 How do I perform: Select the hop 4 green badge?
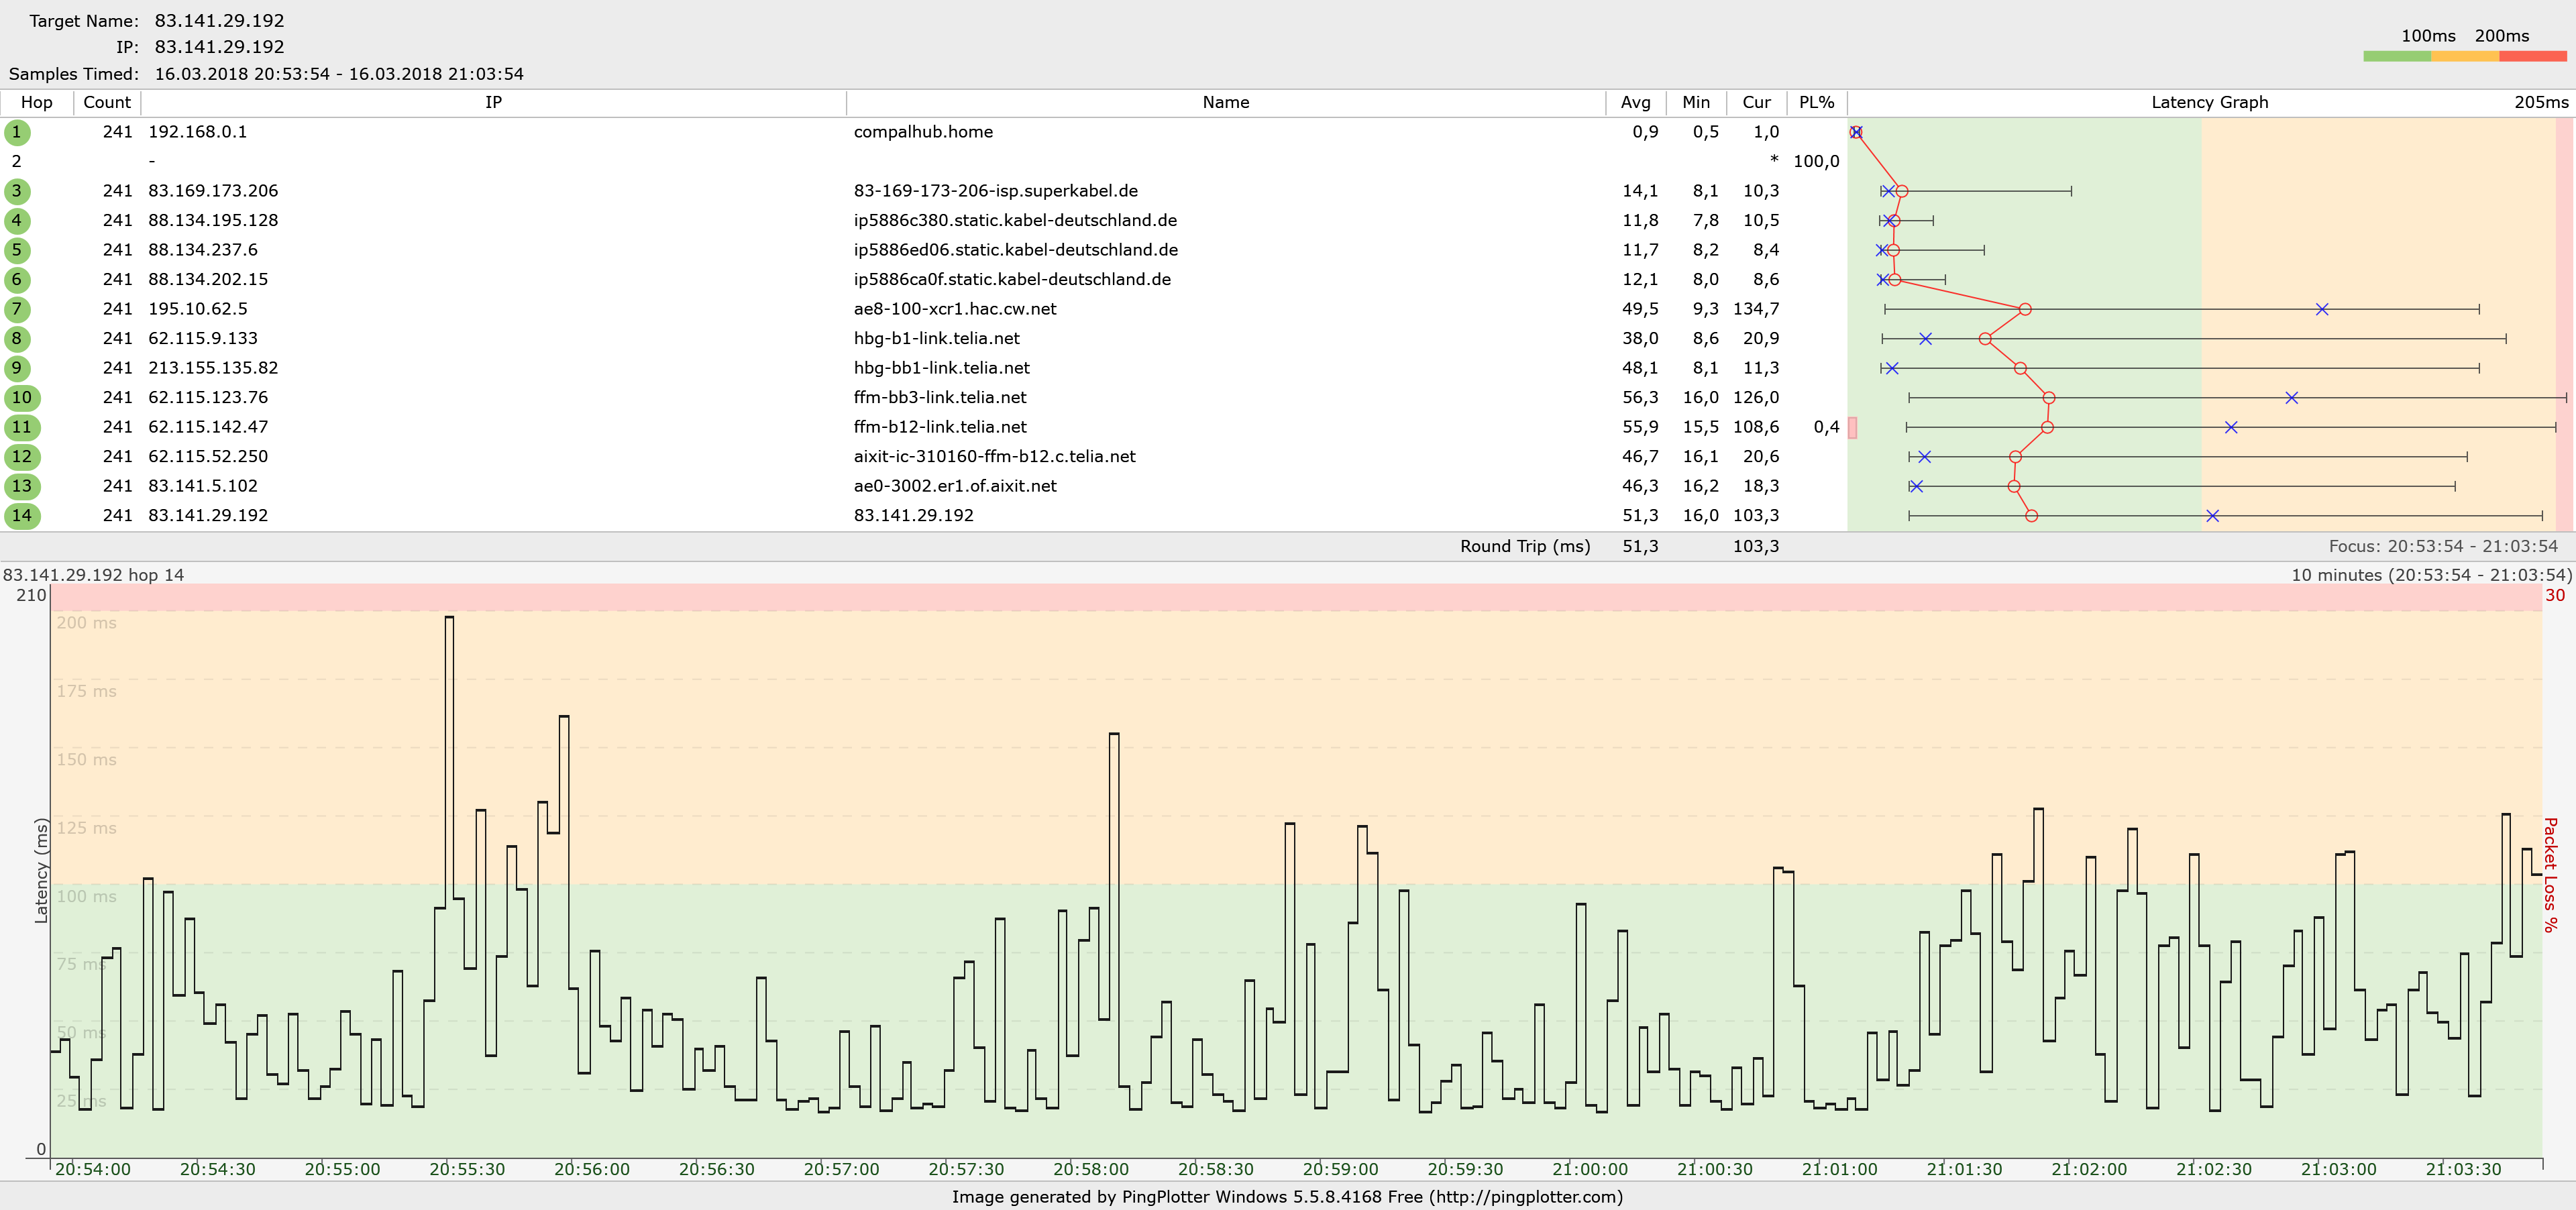click(17, 220)
